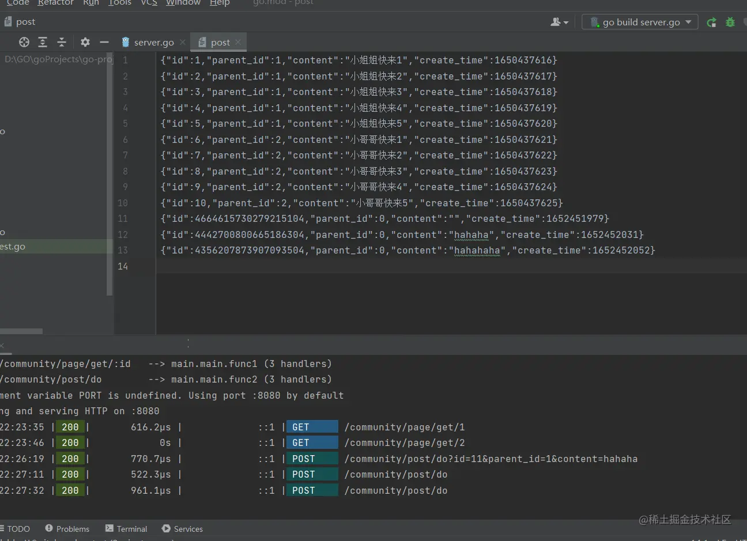Viewport: 747px width, 541px height.
Task: Close the post editor tab
Action: pos(238,42)
